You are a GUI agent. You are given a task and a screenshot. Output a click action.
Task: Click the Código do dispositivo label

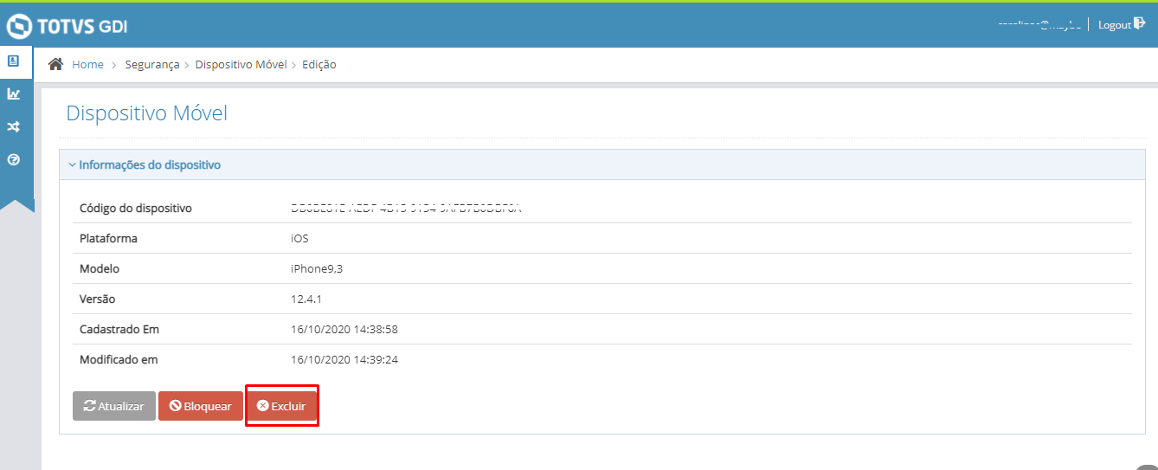[136, 209]
